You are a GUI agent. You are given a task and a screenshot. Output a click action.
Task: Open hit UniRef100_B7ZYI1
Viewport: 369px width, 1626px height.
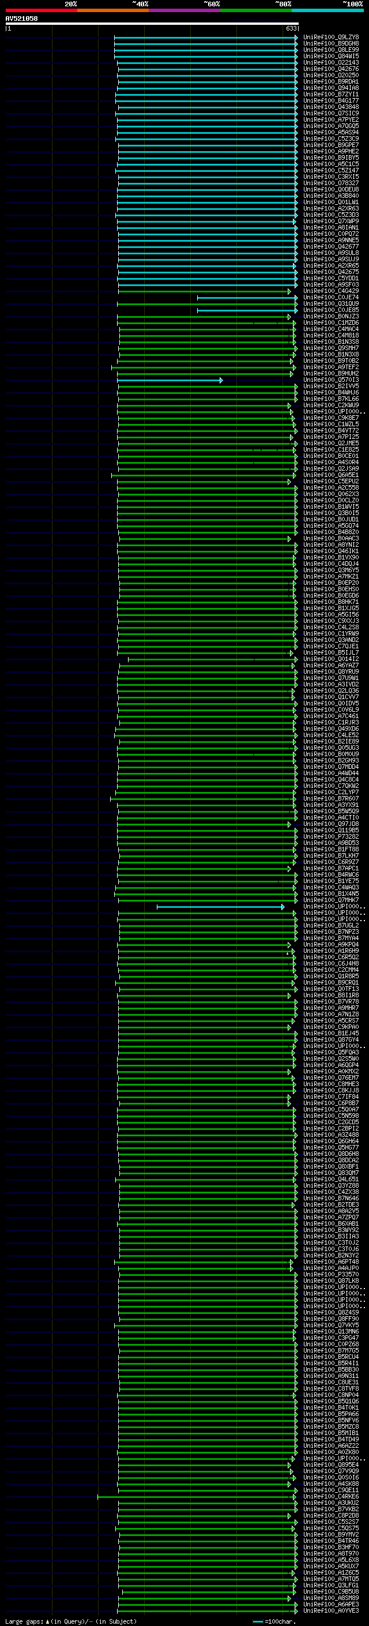pyautogui.click(x=331, y=94)
